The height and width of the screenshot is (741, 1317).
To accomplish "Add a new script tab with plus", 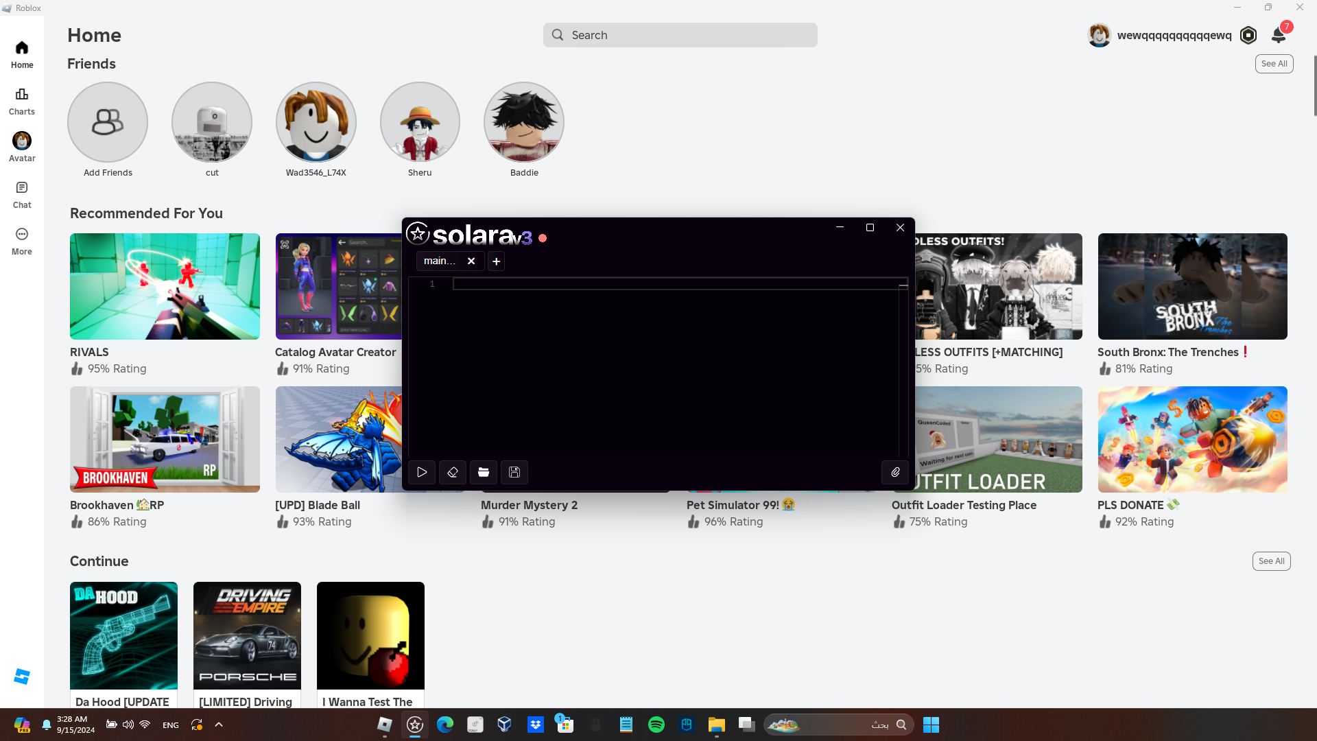I will click(496, 261).
